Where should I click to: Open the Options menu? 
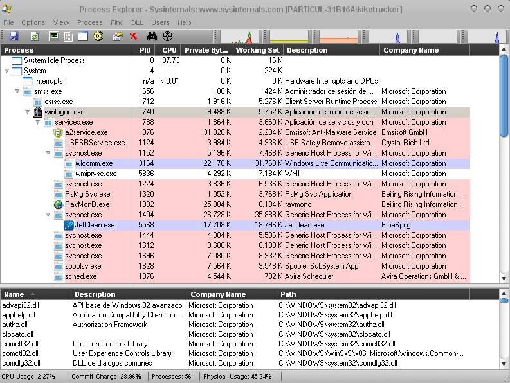(33, 22)
